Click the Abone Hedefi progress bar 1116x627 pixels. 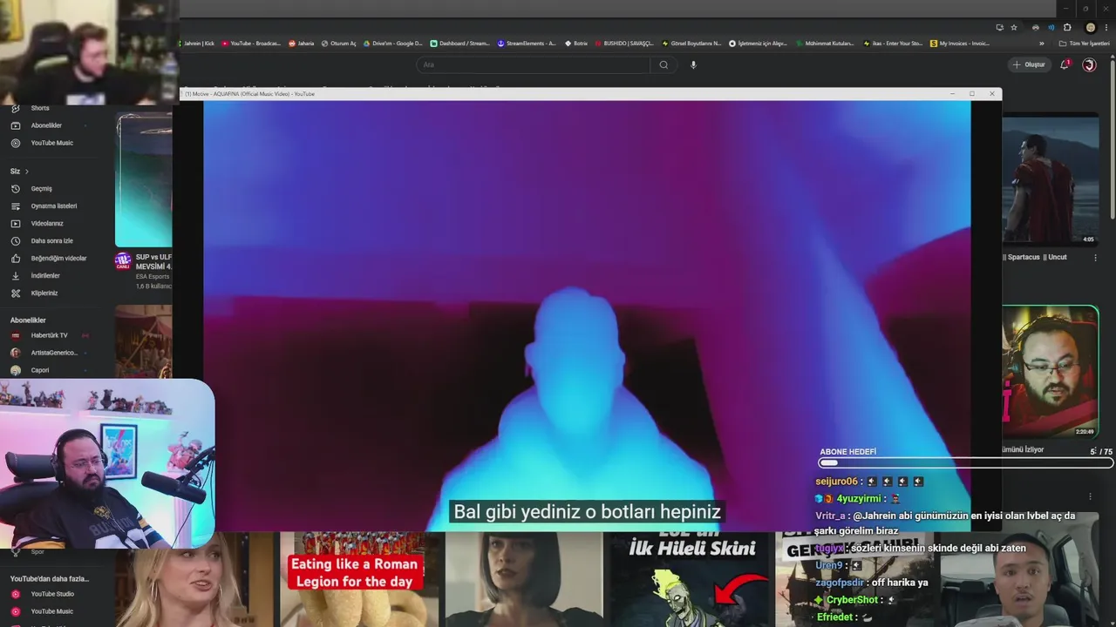[965, 462]
